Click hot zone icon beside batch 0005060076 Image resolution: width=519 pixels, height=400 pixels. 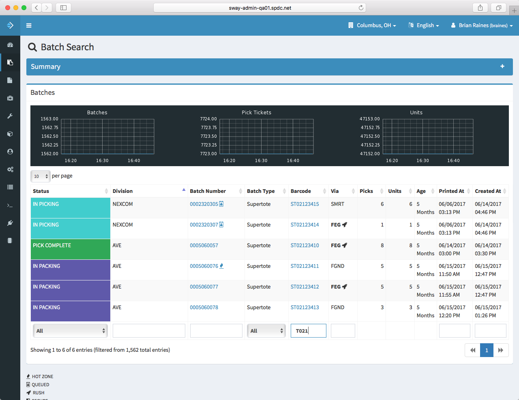point(221,266)
